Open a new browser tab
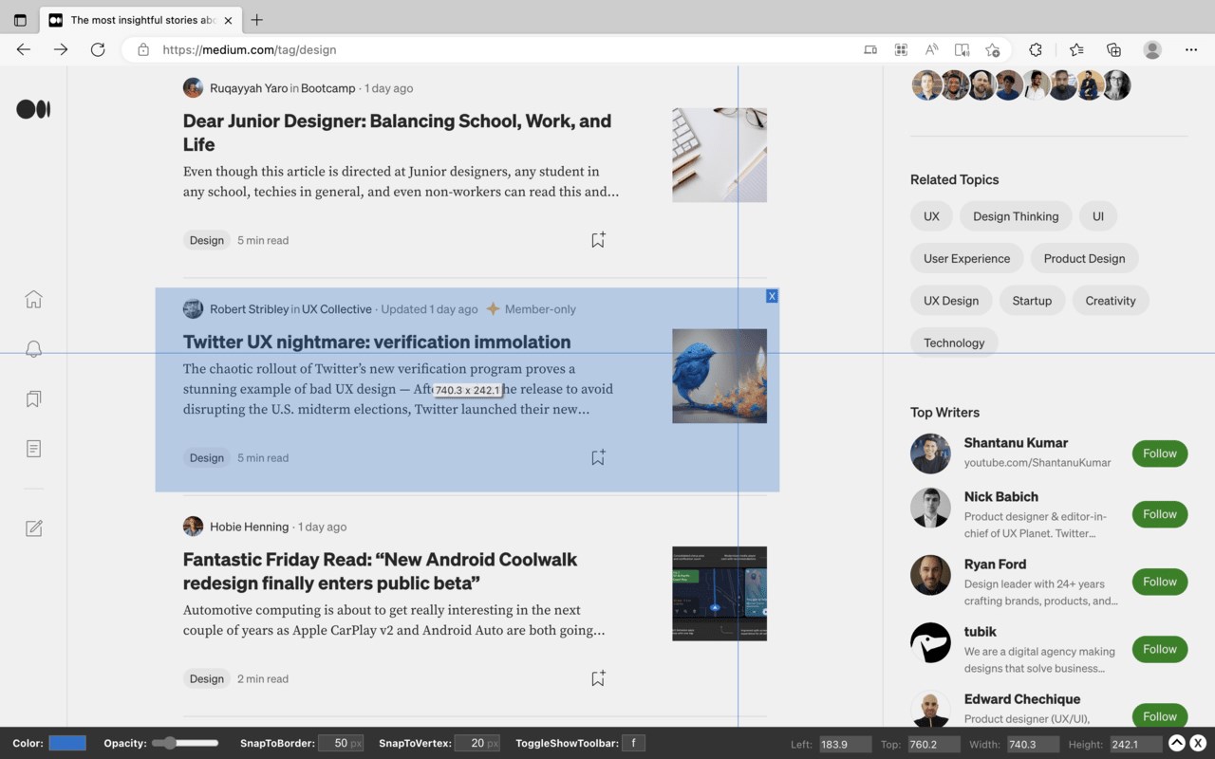 [256, 20]
